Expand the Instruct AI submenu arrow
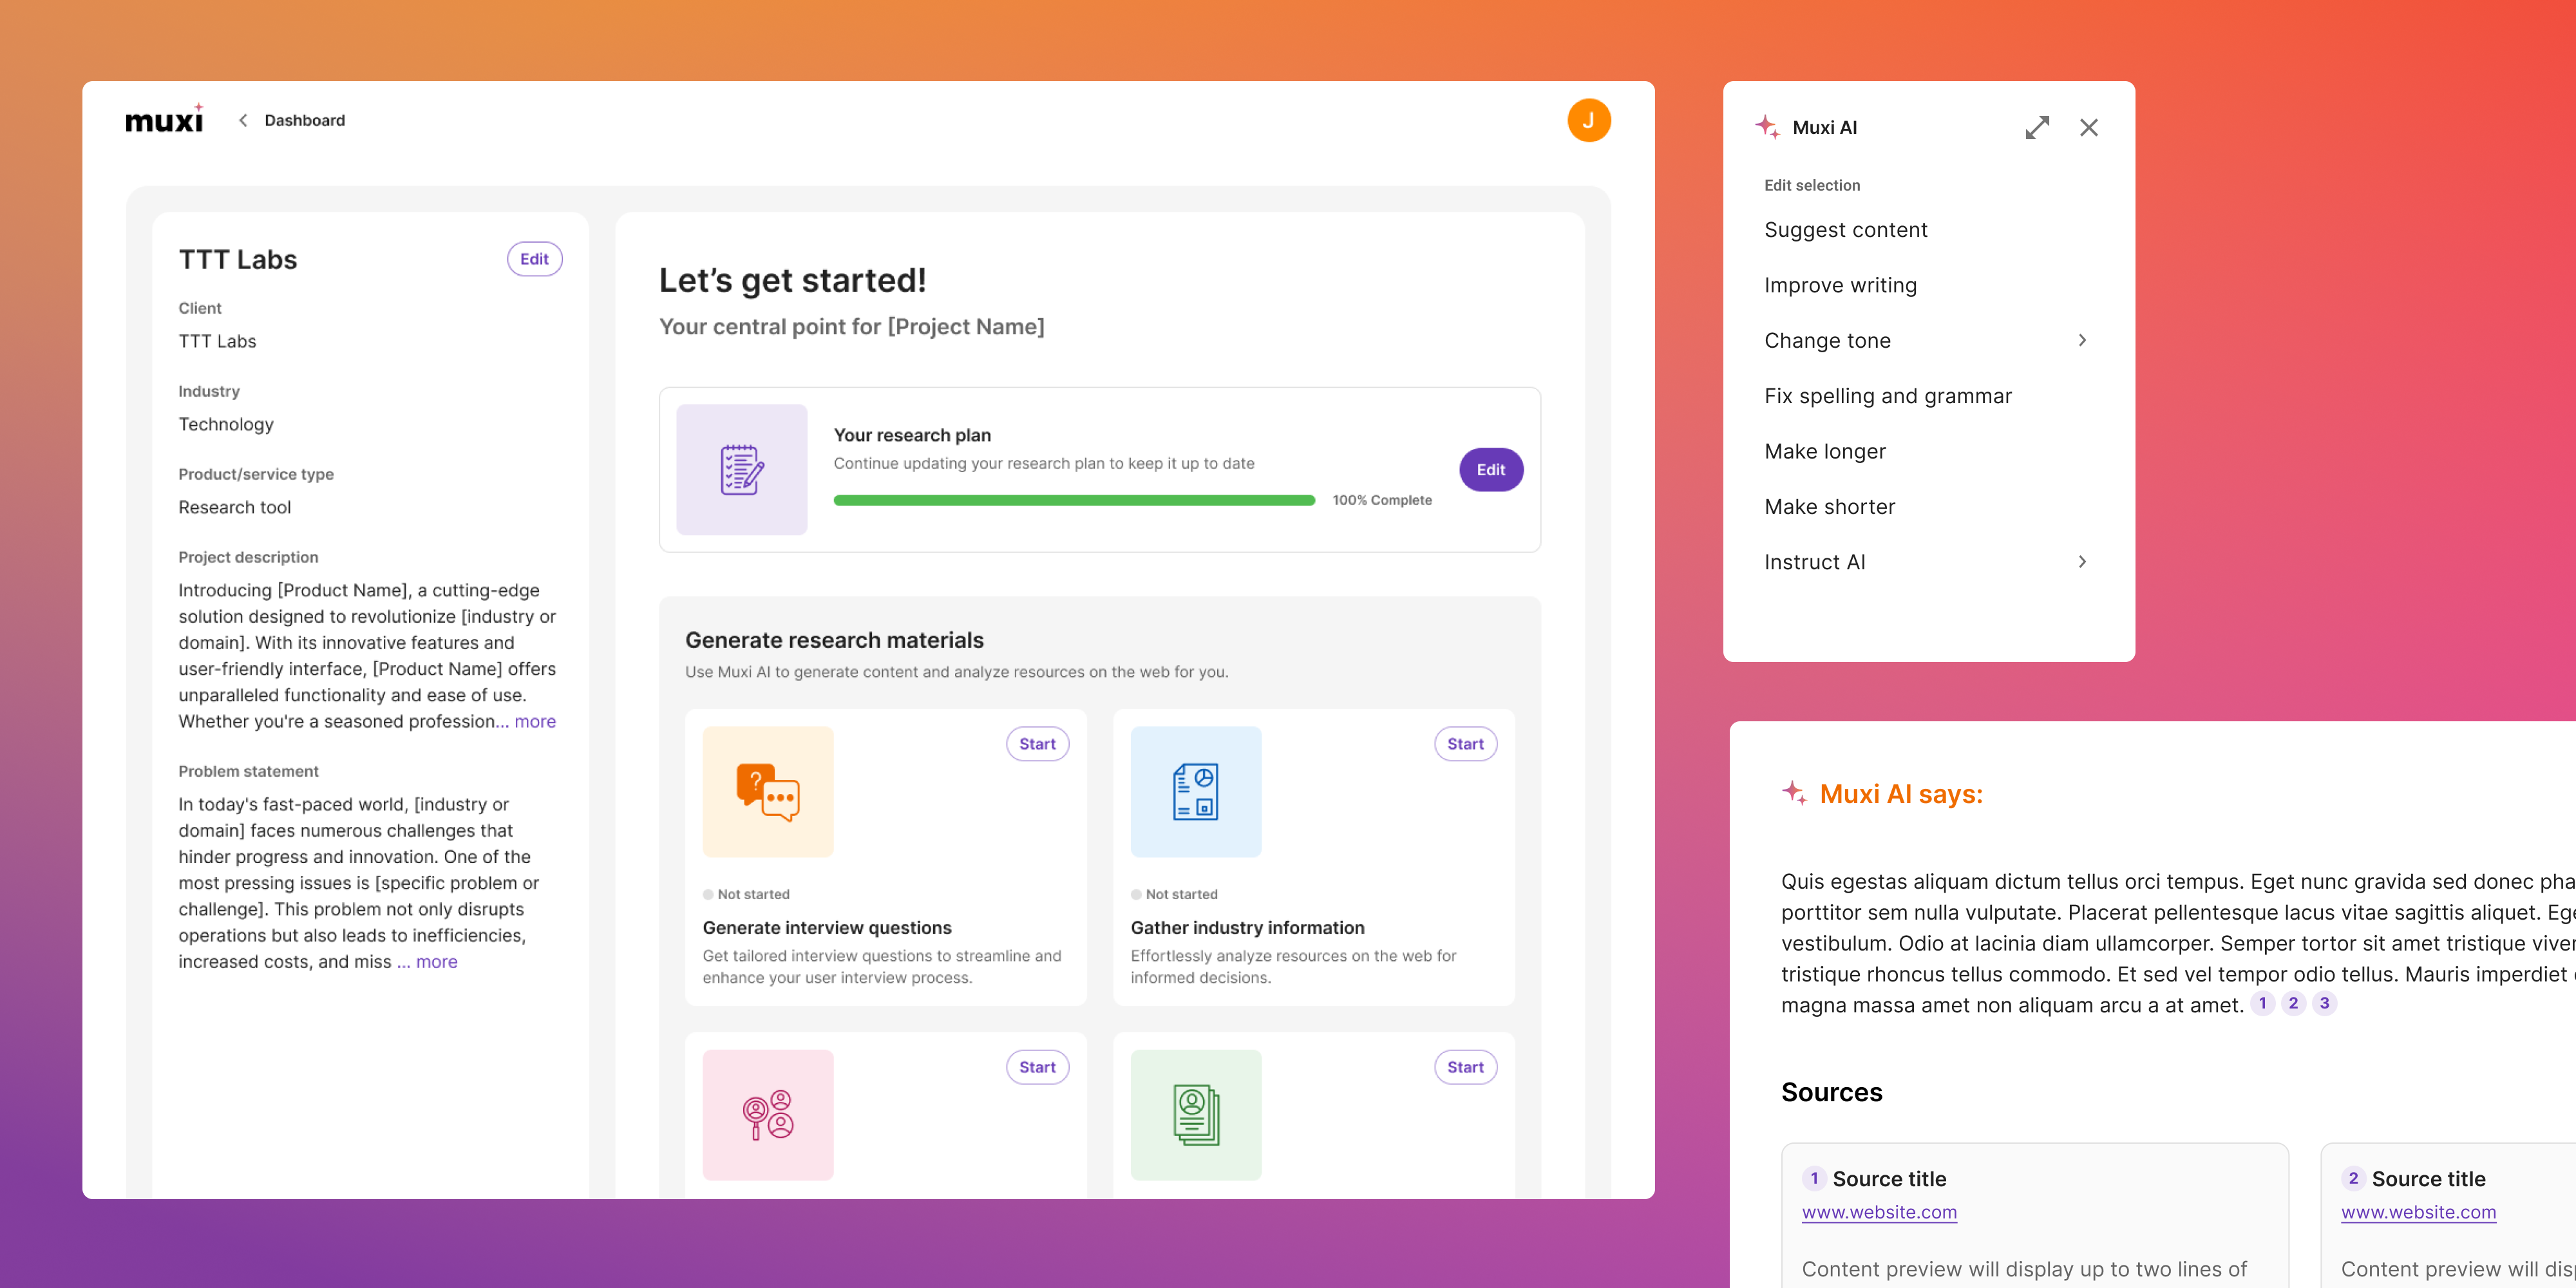 [x=2082, y=562]
